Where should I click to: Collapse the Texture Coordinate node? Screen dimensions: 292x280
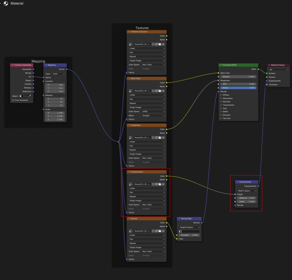point(13,65)
